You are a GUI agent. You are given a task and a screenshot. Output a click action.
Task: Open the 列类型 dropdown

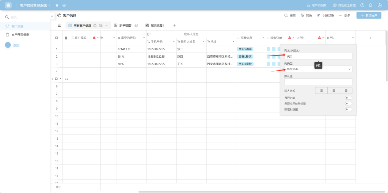pos(318,69)
